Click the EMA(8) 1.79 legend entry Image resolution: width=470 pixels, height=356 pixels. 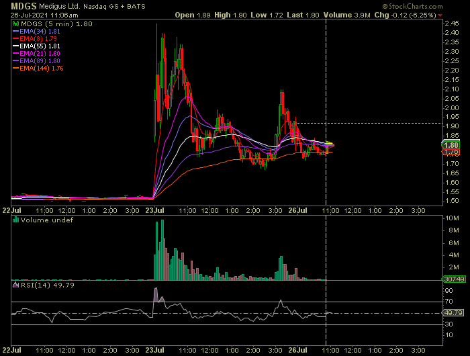click(x=35, y=38)
